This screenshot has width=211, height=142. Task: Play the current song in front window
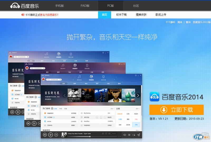pos(51,135)
